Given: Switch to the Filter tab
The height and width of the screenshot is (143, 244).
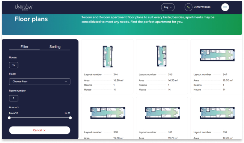Looking at the screenshot, I should (x=24, y=47).
